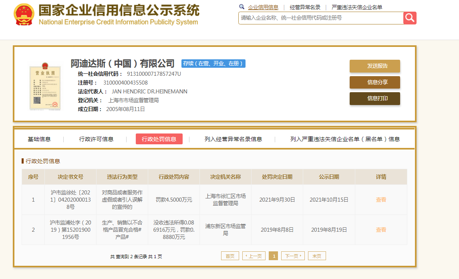
Task: Click the 处罚决定日期 column header
Action: coord(277,177)
